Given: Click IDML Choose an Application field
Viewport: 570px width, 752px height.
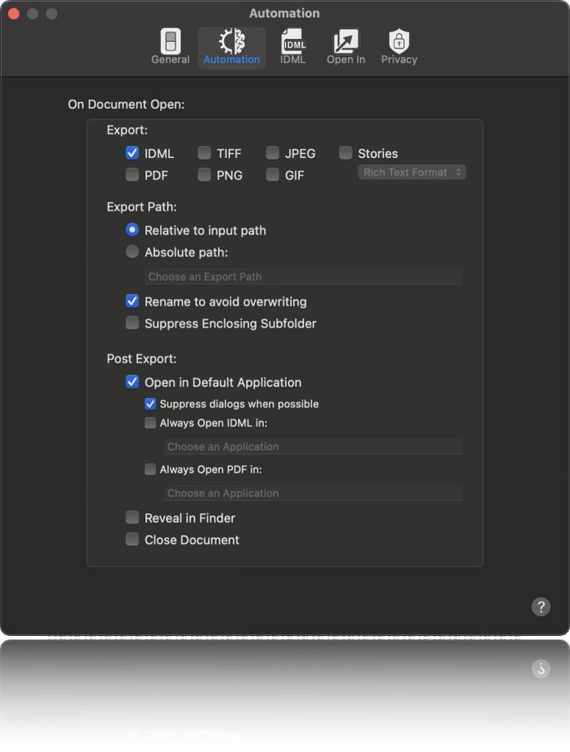Looking at the screenshot, I should (314, 446).
